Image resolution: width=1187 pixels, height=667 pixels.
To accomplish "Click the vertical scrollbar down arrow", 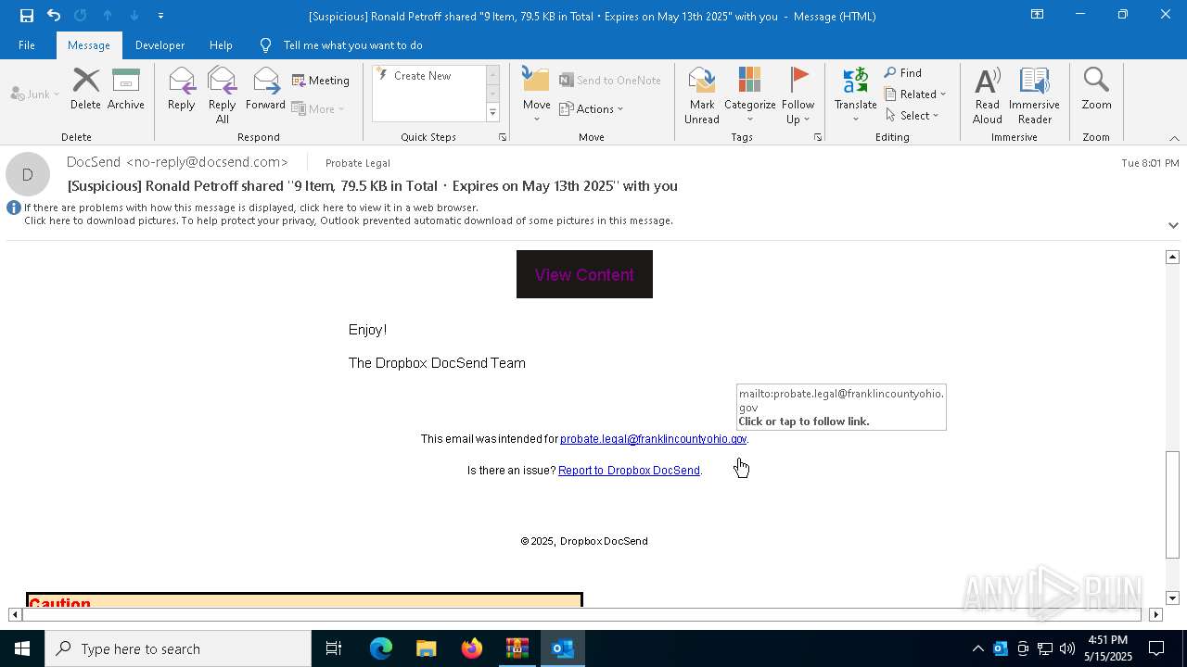I will (x=1172, y=598).
